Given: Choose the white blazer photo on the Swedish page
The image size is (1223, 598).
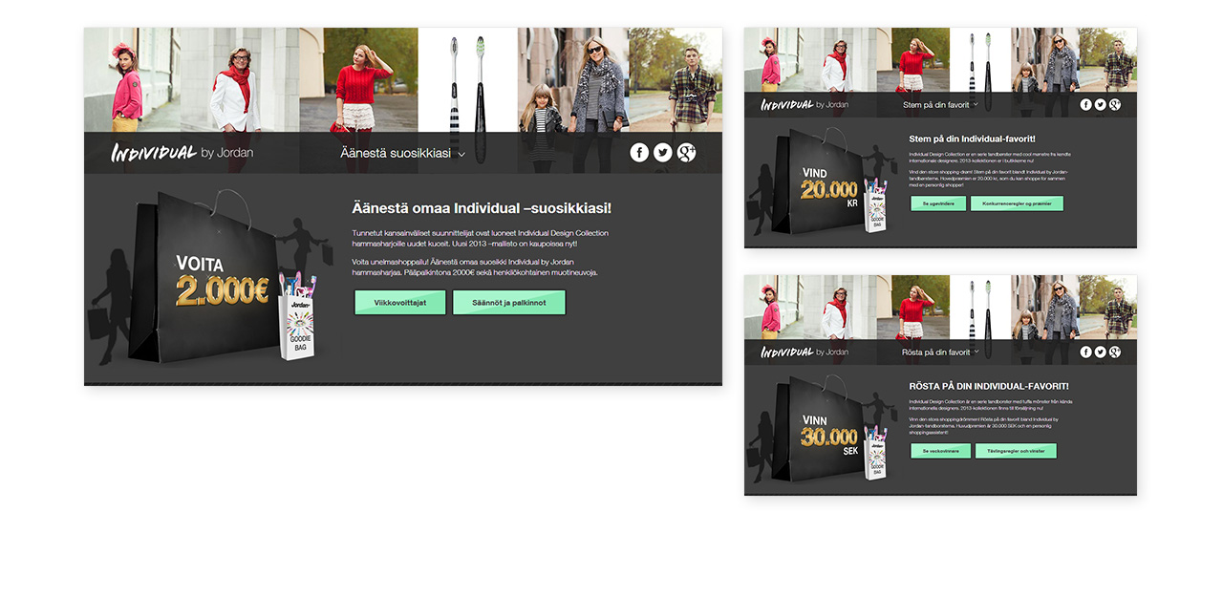Looking at the screenshot, I should tap(840, 308).
